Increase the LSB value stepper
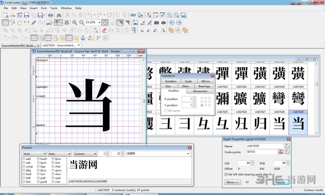Image resolution: width=325 pixels, height=195 pixels. click(x=252, y=162)
